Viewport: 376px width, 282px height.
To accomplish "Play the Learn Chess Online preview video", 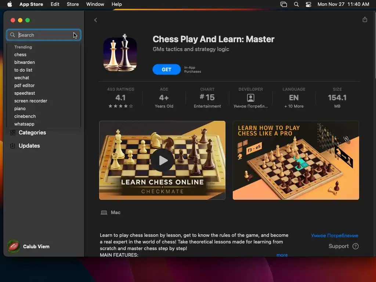I will pyautogui.click(x=162, y=160).
